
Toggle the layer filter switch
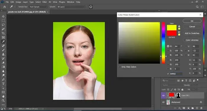click(x=198, y=80)
